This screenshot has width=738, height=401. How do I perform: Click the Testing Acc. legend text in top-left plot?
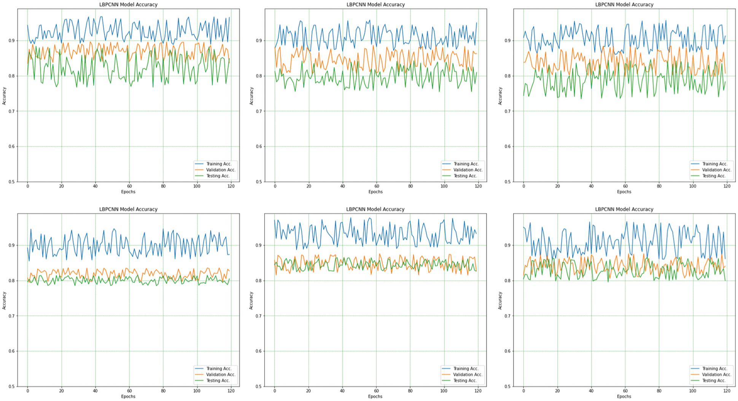[218, 176]
